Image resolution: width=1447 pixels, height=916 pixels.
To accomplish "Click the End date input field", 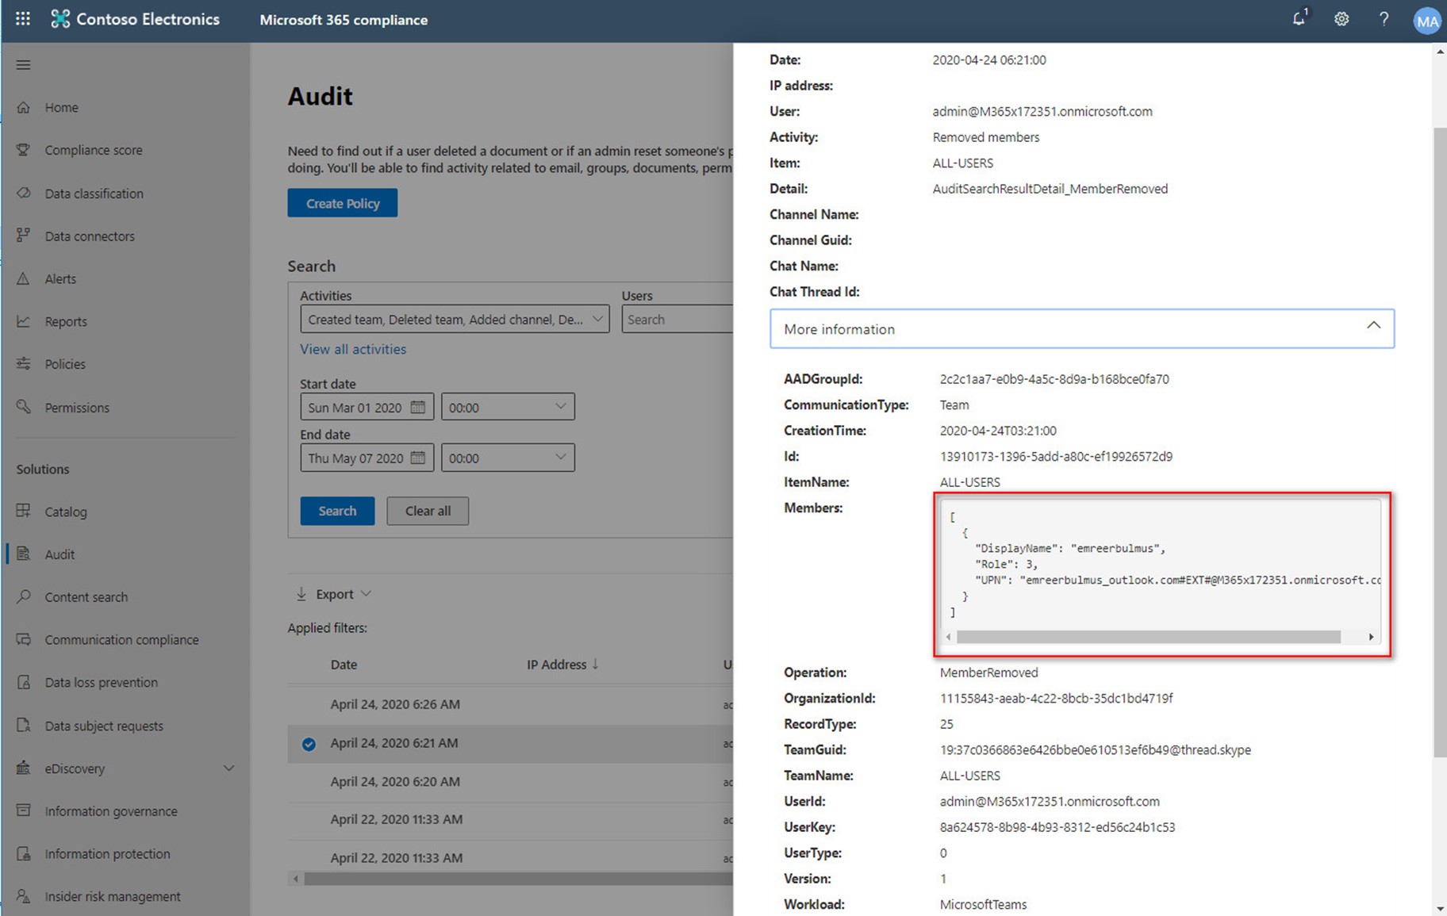I will click(x=367, y=458).
